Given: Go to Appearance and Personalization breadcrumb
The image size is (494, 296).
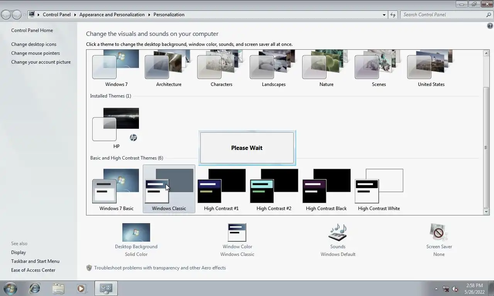Looking at the screenshot, I should 112,15.
